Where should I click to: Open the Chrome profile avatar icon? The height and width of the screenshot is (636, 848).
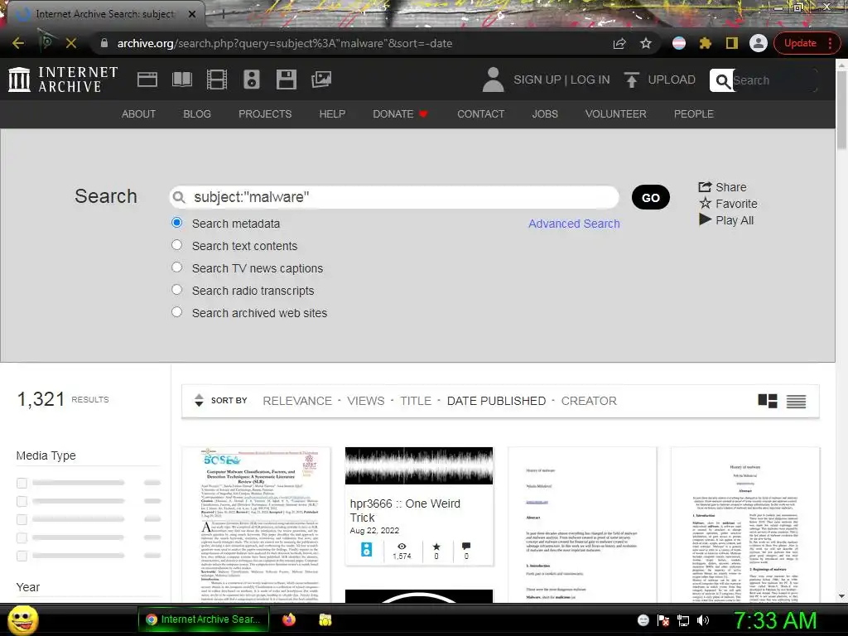tap(759, 43)
